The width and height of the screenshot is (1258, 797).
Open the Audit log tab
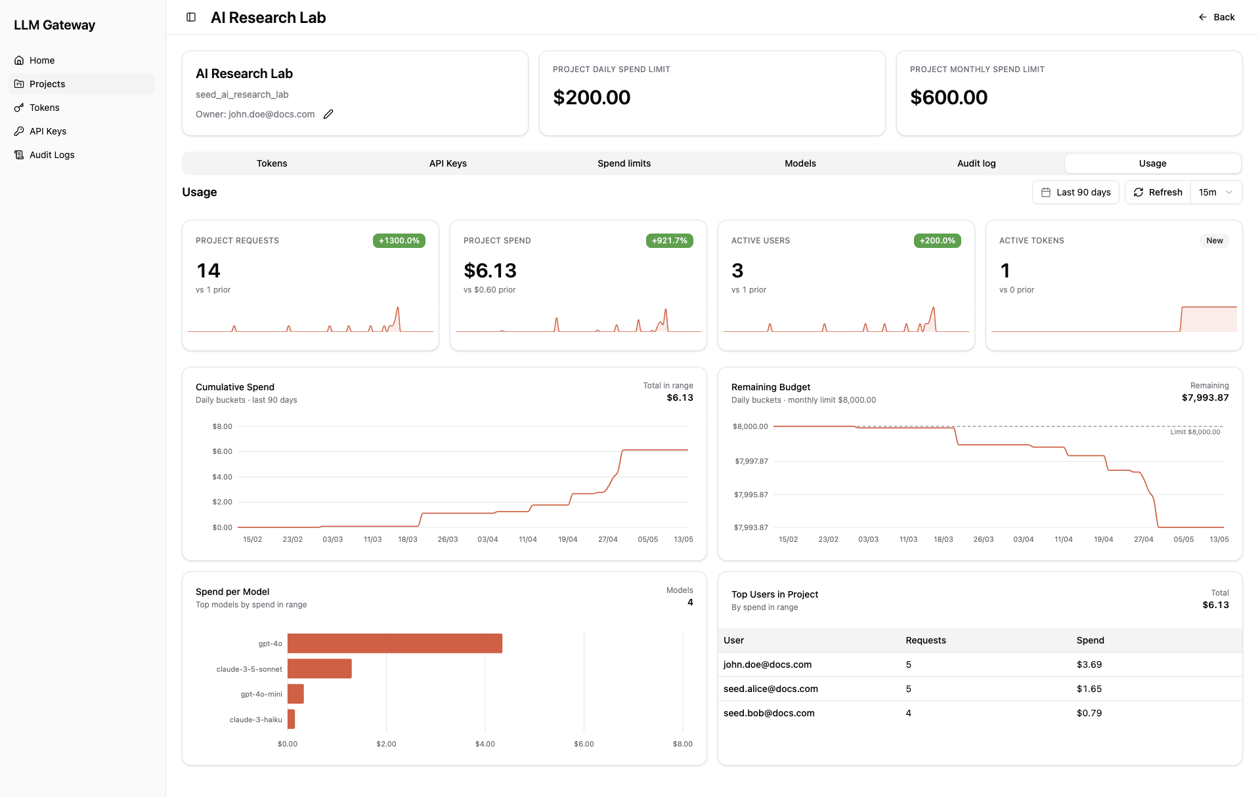976,163
